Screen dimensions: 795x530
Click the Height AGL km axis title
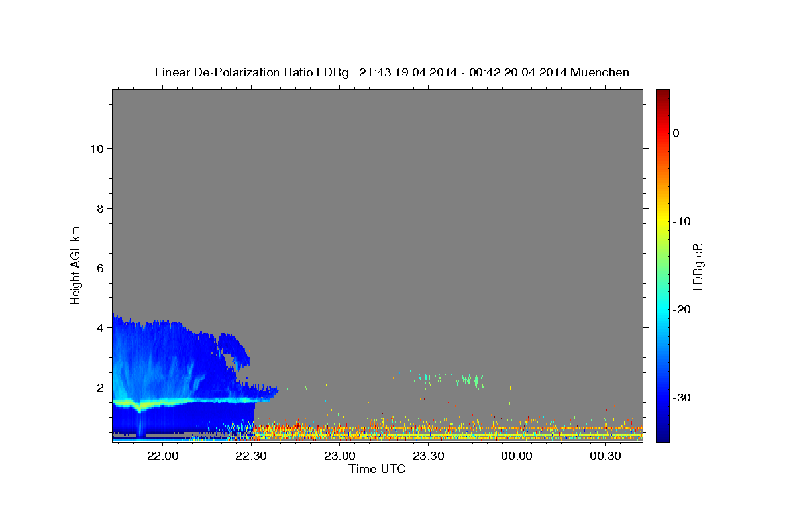click(x=76, y=265)
